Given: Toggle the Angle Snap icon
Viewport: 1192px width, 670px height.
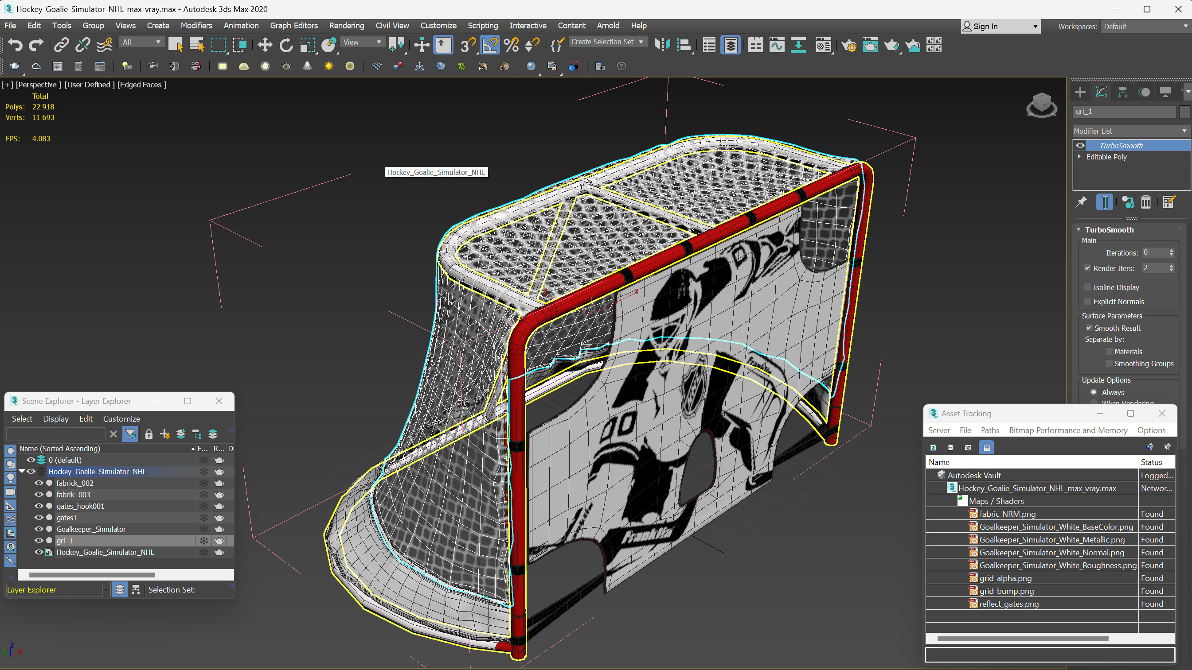Looking at the screenshot, I should (x=489, y=45).
